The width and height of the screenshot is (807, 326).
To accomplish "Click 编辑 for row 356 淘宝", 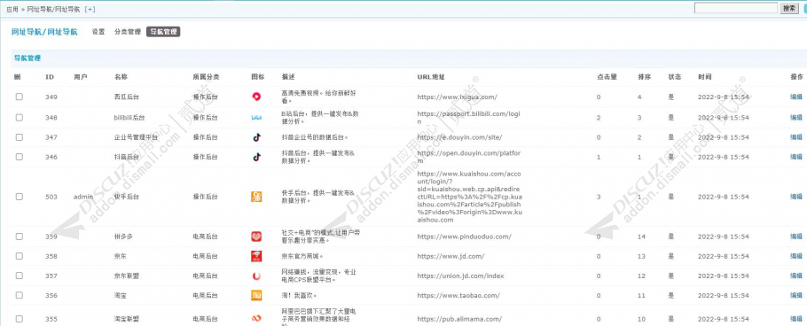I will 796,295.
